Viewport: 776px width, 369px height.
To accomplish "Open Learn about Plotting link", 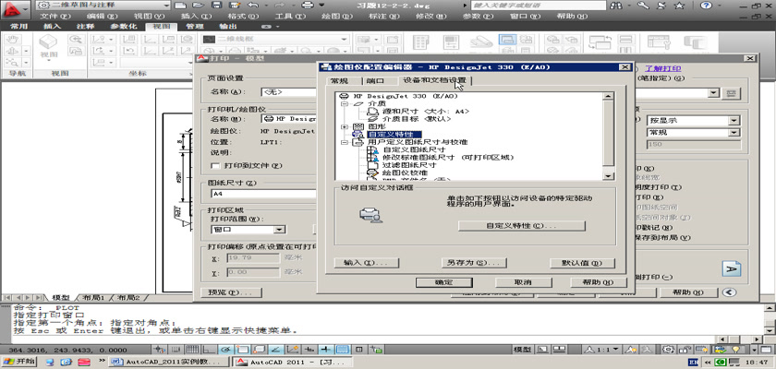I will click(662, 68).
